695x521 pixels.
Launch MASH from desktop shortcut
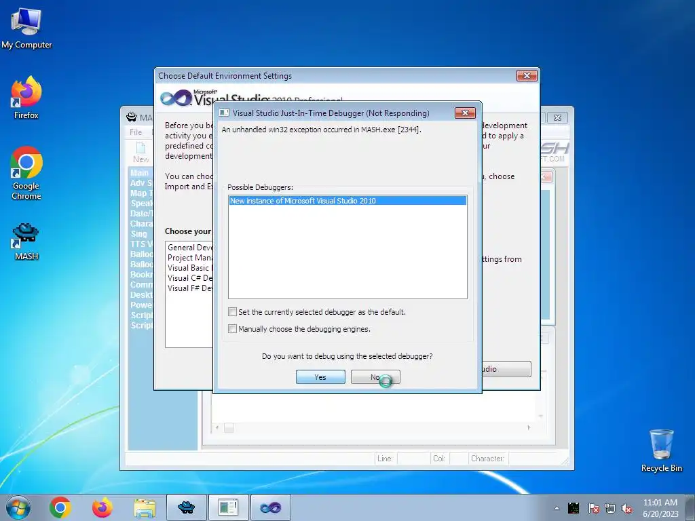tap(26, 242)
